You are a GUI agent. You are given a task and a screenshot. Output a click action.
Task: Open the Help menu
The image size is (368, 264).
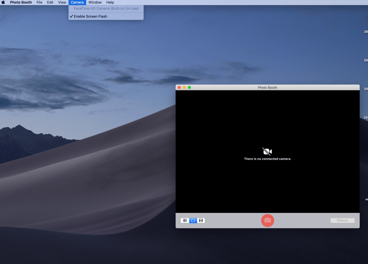point(110,3)
